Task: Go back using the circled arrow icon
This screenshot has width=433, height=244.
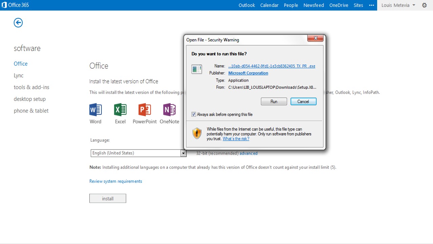Action: (18, 23)
